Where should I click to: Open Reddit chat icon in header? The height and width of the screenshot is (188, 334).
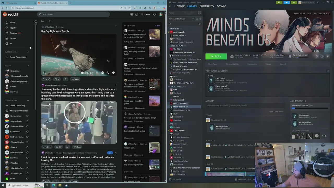pyautogui.click(x=137, y=14)
